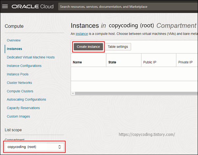Open Instance Configurations

(x=24, y=66)
